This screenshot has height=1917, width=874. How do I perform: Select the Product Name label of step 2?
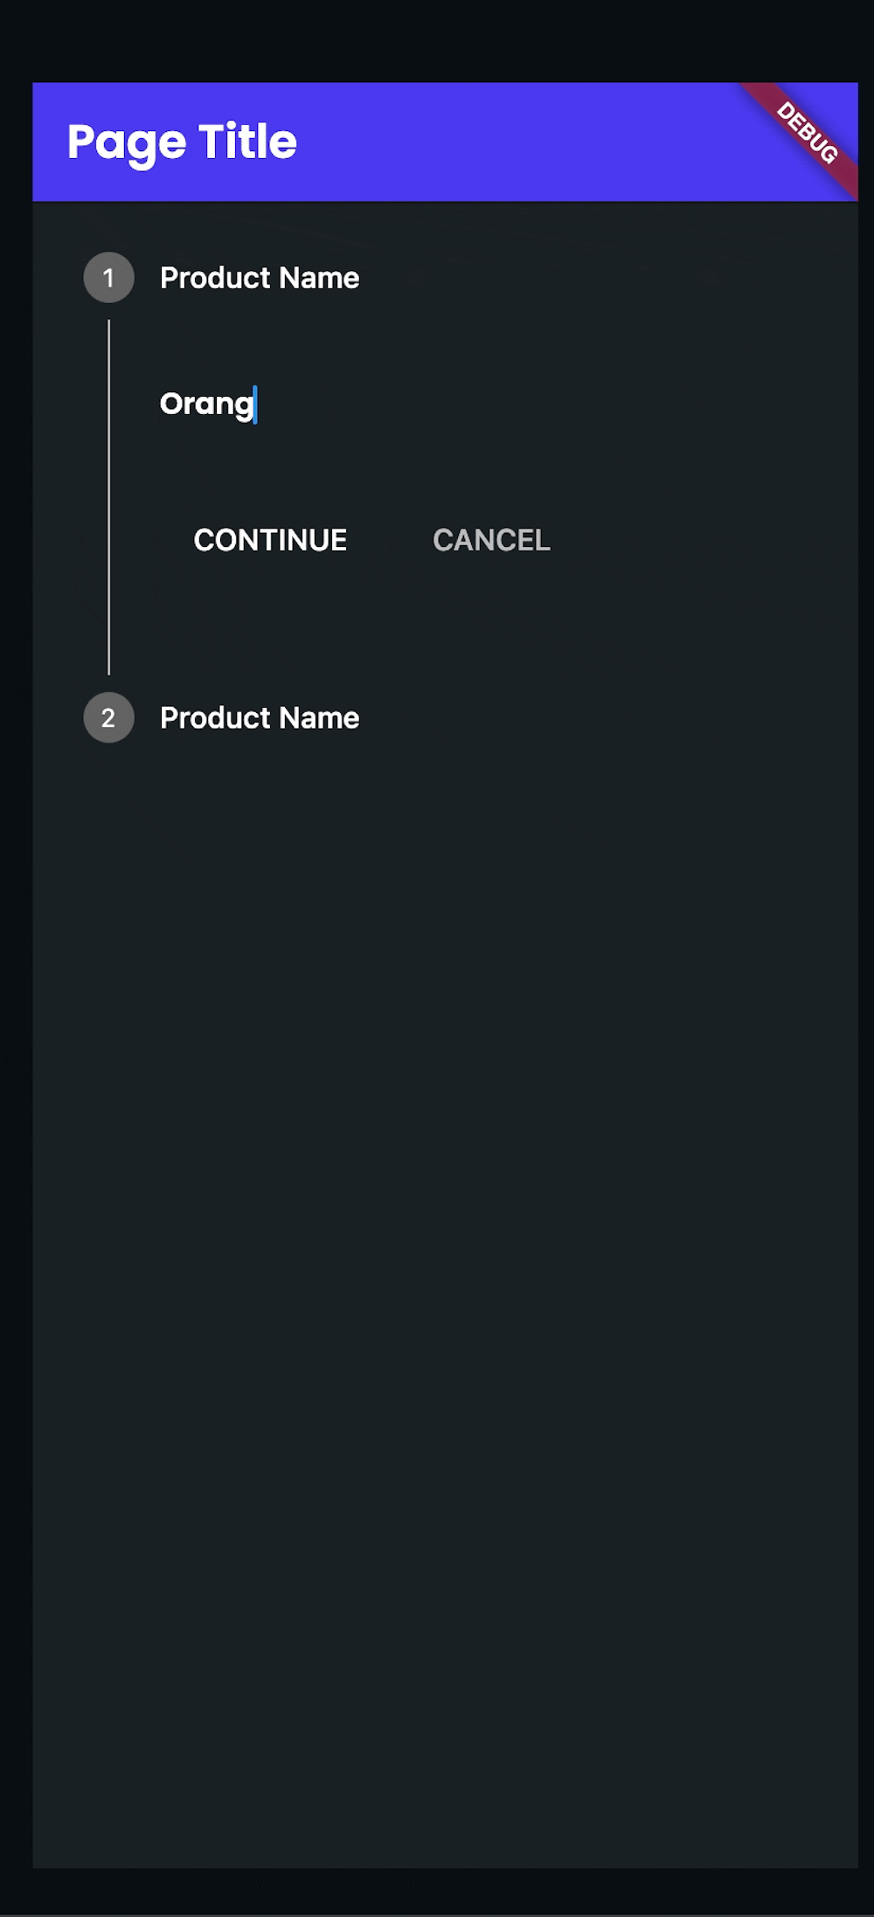point(259,717)
